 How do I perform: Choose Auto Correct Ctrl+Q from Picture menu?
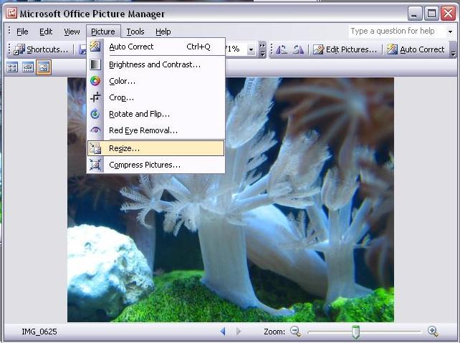point(156,47)
